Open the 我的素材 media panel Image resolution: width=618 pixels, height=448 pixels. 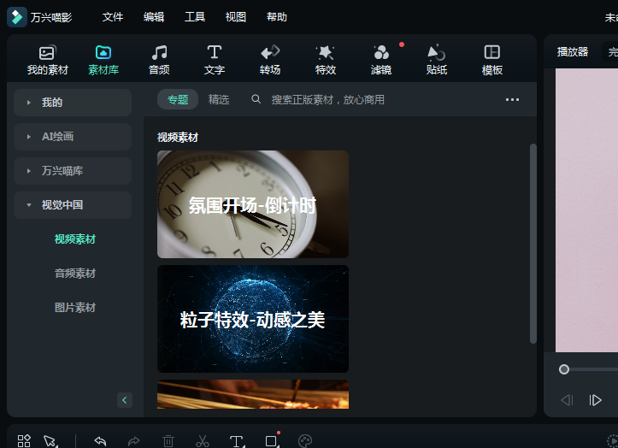click(x=48, y=61)
